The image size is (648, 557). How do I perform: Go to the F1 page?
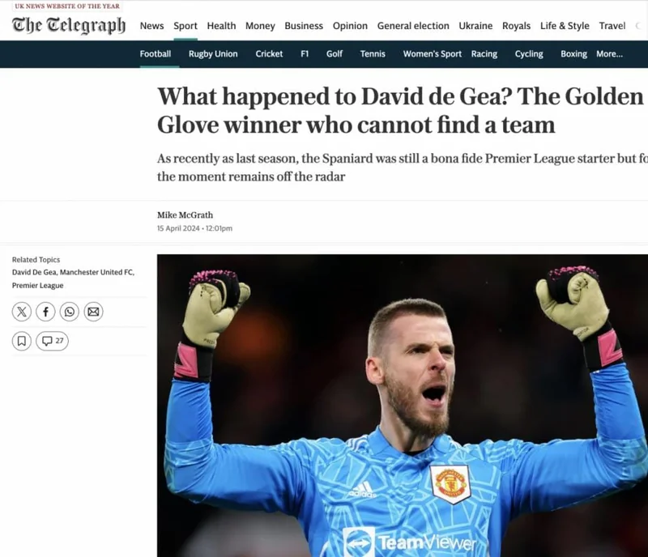tap(305, 53)
